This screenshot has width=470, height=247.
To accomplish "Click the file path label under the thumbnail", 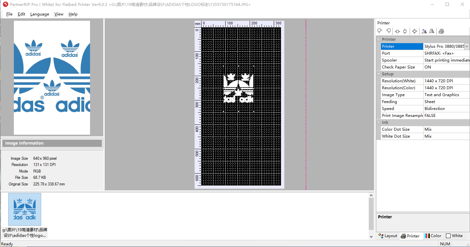I will (x=25, y=233).
